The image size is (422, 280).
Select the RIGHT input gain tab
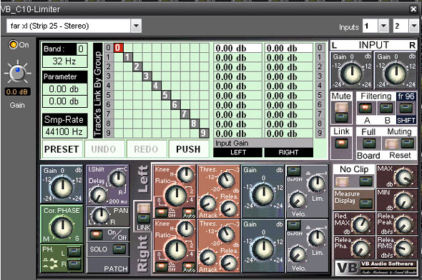[x=288, y=152]
